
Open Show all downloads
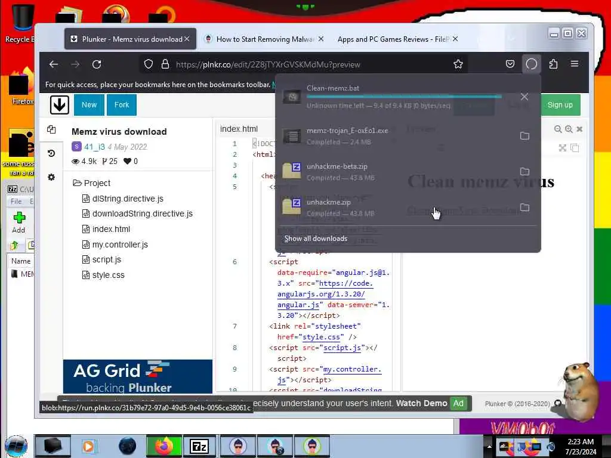[x=316, y=239]
